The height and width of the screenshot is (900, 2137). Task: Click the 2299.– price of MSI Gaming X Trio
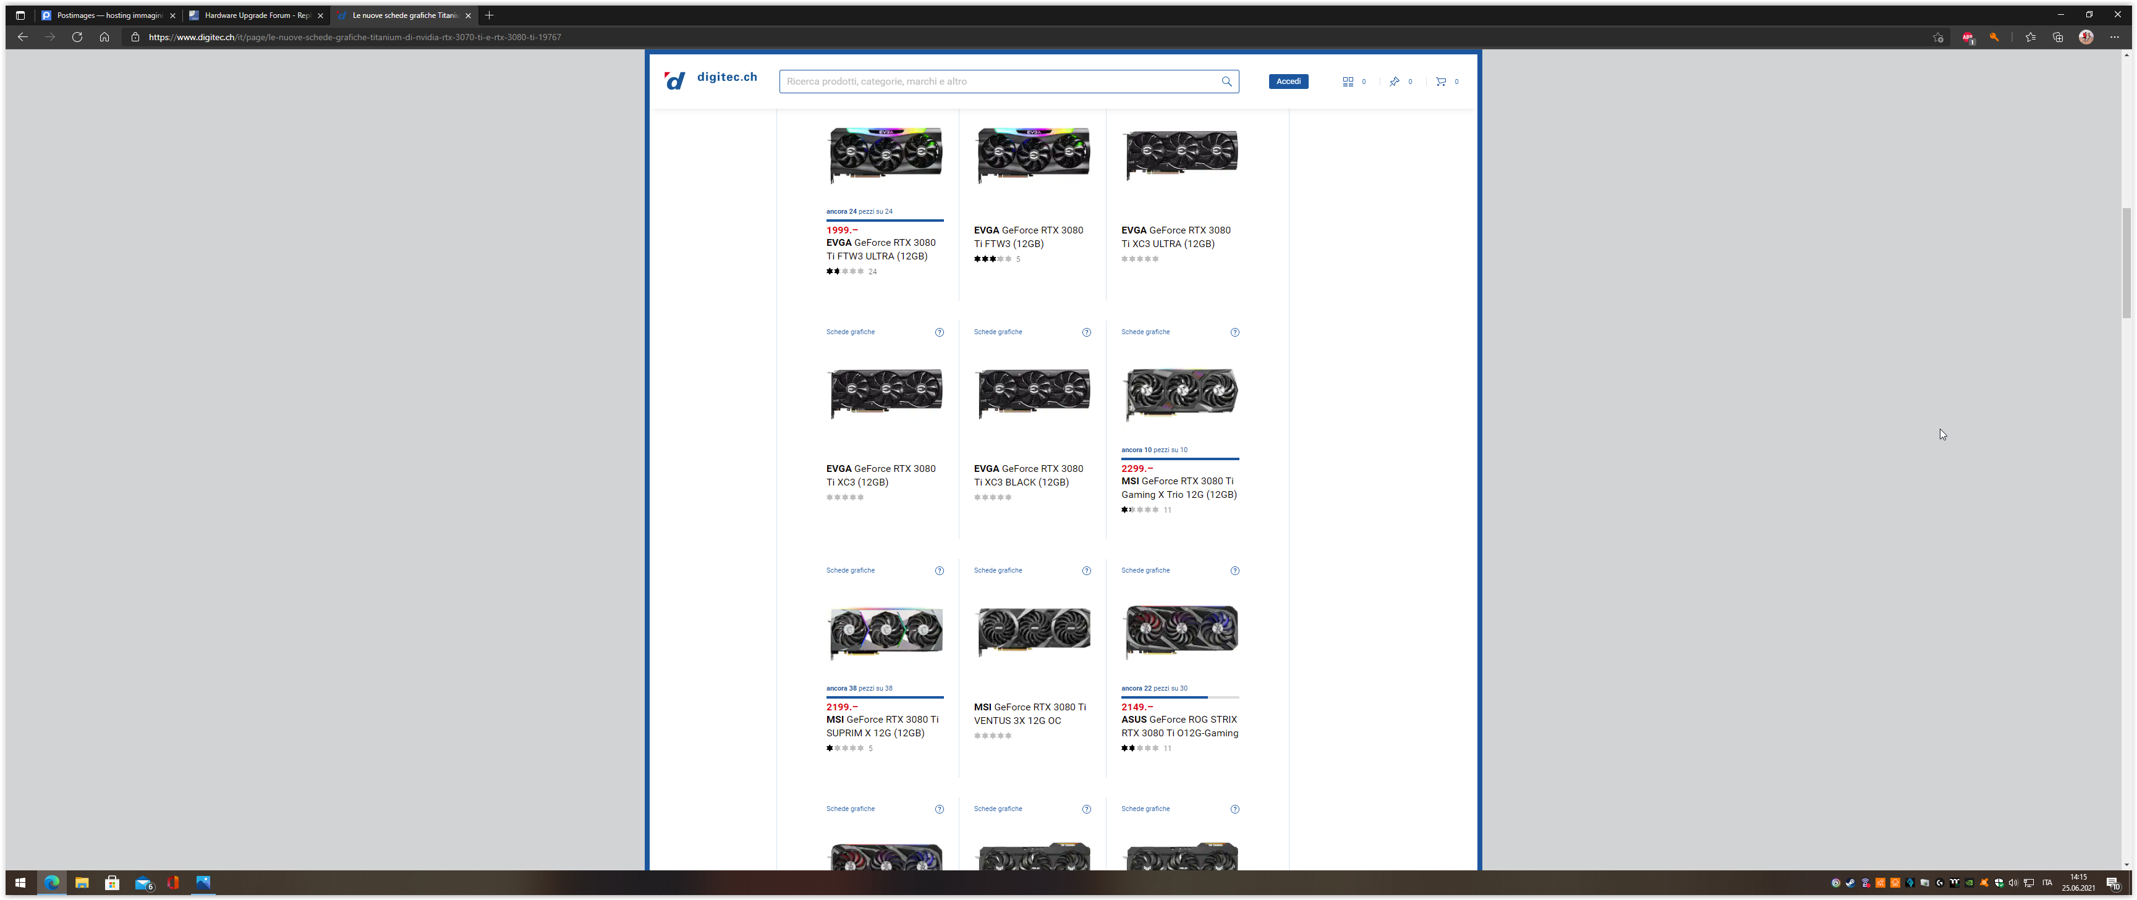[x=1137, y=469]
